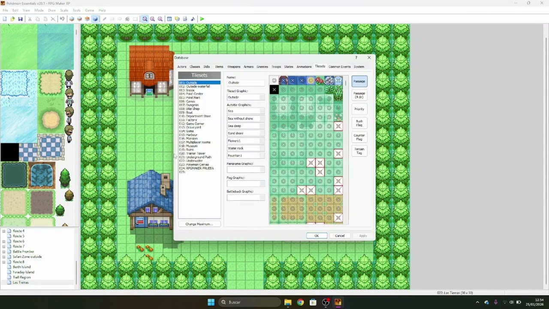Select the Faraday Island map
Image resolution: width=549 pixels, height=309 pixels.
pos(23,272)
